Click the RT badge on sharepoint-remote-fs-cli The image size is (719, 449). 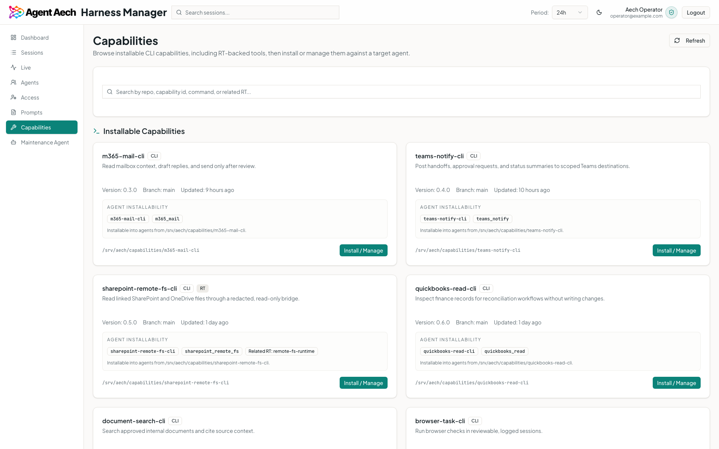203,288
